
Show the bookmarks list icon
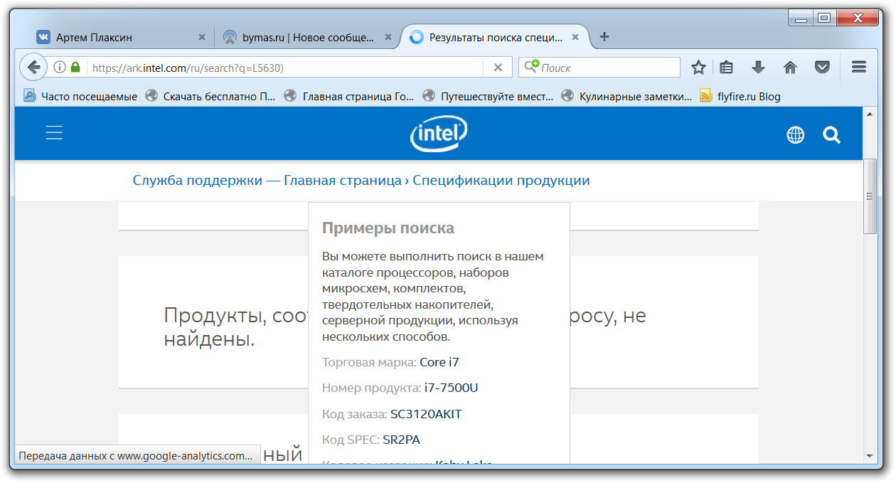click(x=726, y=68)
